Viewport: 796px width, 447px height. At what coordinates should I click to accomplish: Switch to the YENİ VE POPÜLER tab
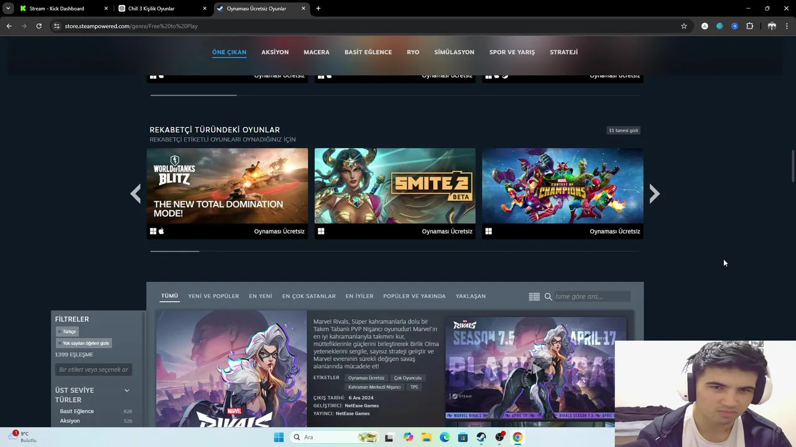pyautogui.click(x=213, y=296)
